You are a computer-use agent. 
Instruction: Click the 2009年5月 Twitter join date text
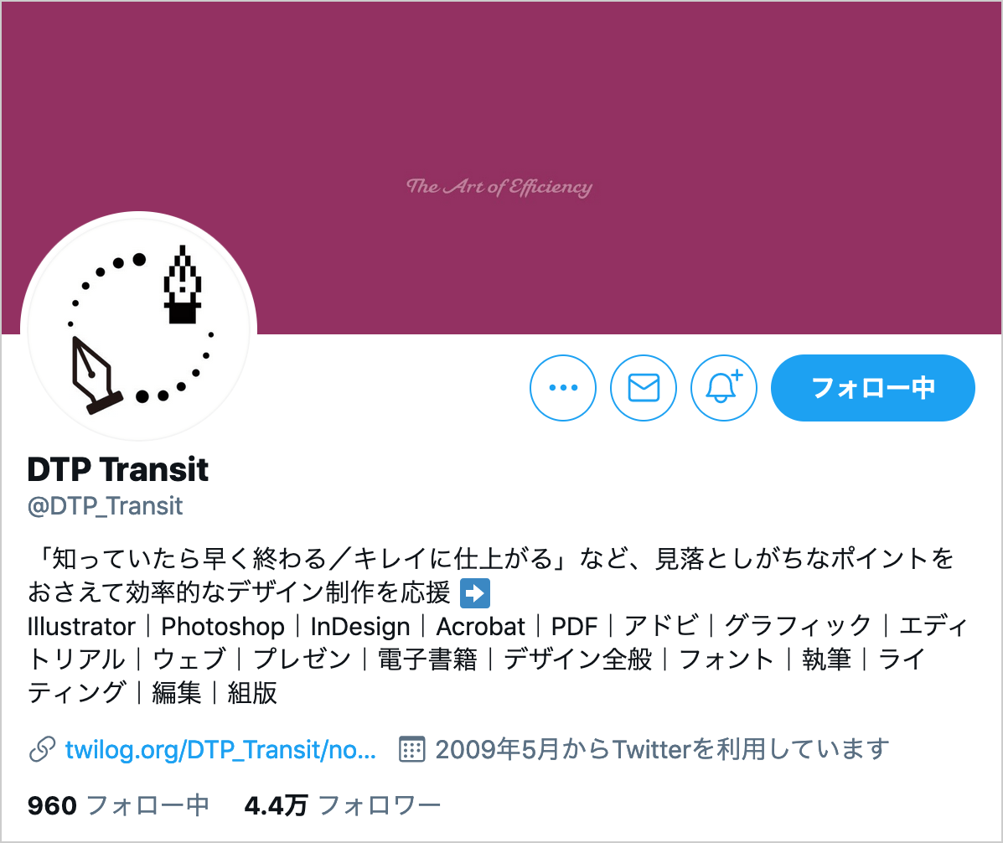(662, 749)
